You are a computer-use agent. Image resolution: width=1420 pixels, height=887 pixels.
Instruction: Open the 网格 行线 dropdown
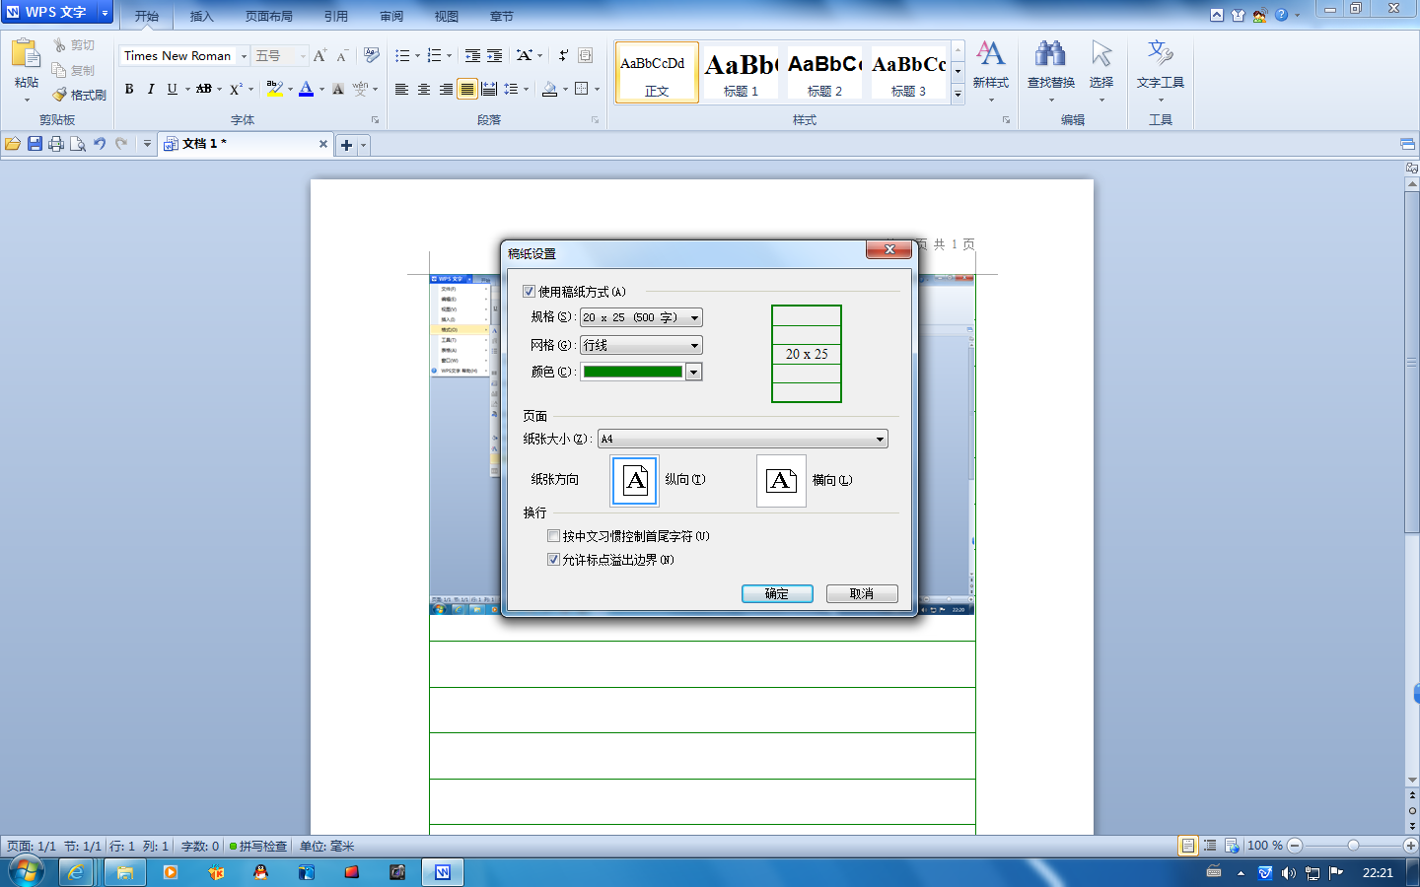(641, 345)
